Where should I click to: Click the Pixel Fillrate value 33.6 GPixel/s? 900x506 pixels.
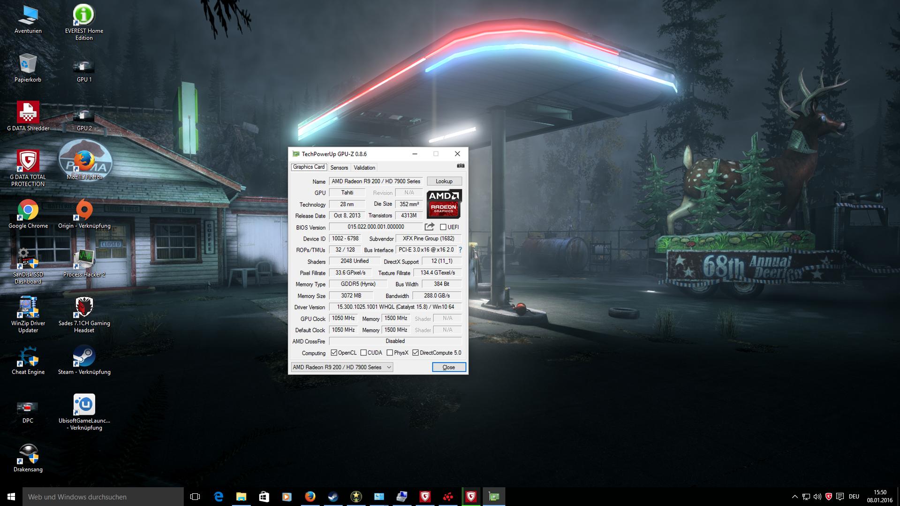(350, 273)
